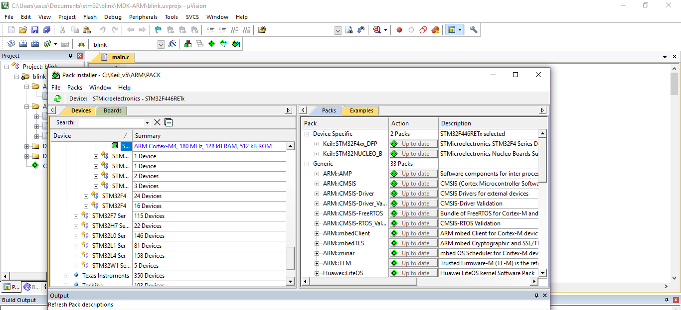The width and height of the screenshot is (681, 310).
Task: Click Select Software Packs icon
Action: [224, 44]
